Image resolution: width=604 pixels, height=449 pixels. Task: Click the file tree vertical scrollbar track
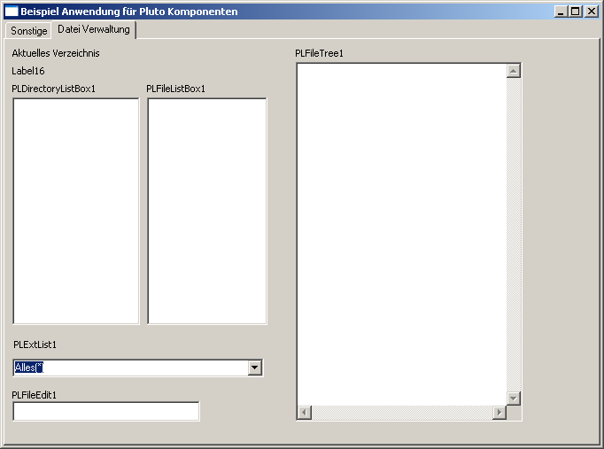514,235
